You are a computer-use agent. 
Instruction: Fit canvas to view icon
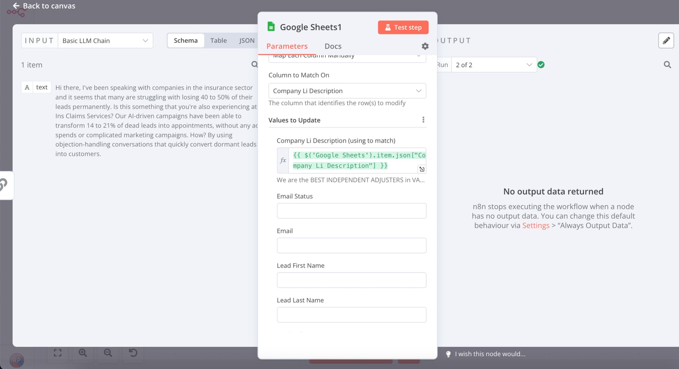click(58, 353)
